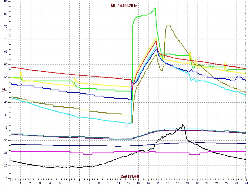Click hour 3 on the time axis
The image size is (248, 186).
pos(40,183)
